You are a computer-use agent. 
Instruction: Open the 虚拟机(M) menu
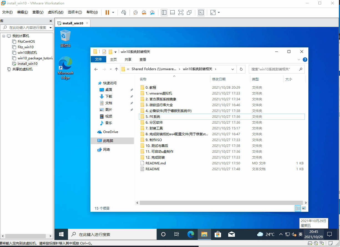(x=55, y=12)
